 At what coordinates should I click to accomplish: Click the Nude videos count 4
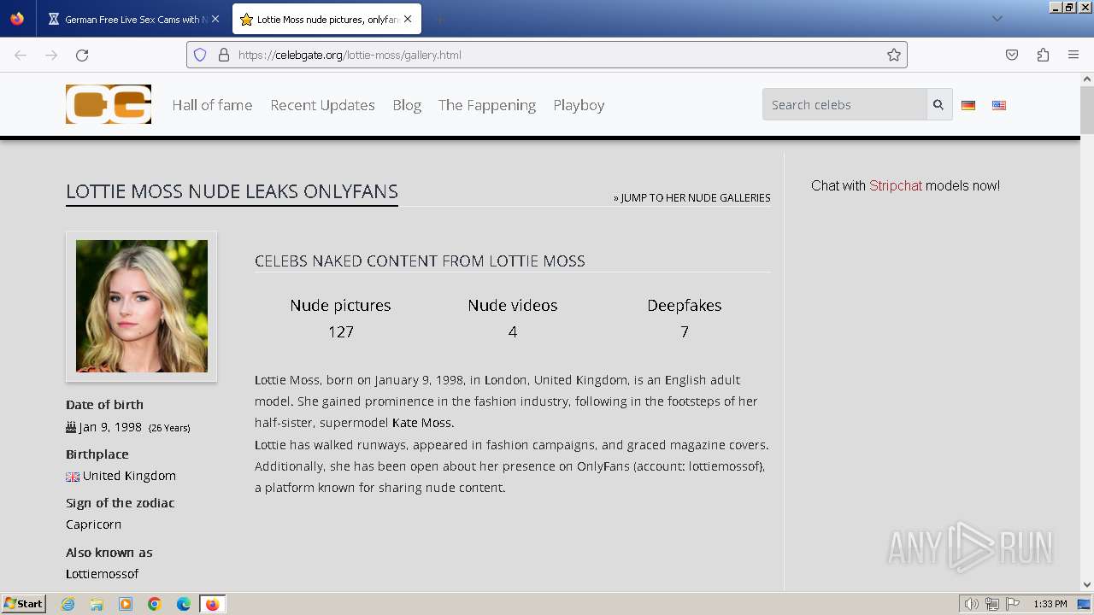click(x=513, y=331)
